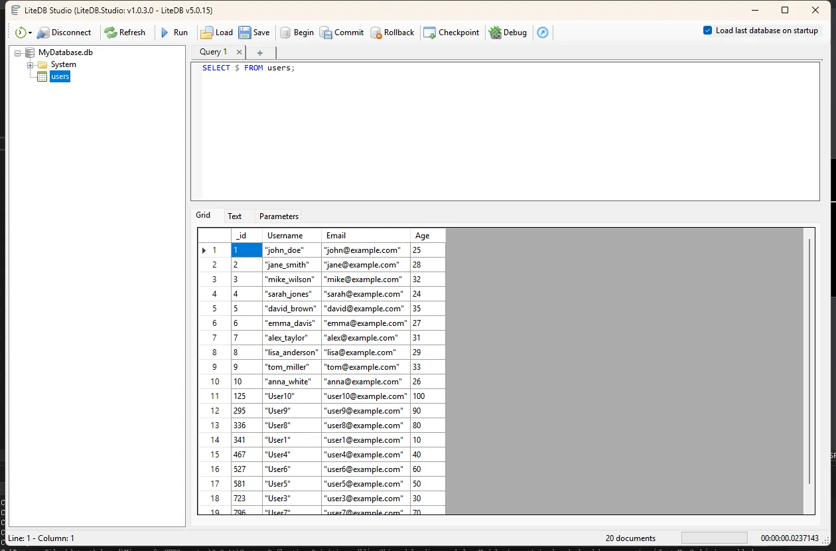Screen dimensions: 836x551
Task: Add a new query tab with plus
Action: pyautogui.click(x=260, y=52)
